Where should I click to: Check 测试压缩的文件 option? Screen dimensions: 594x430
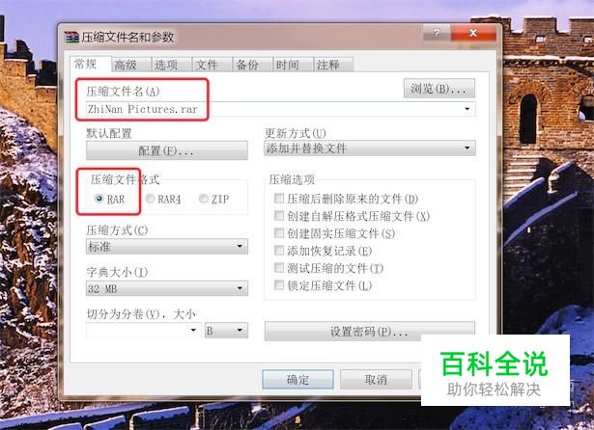(279, 268)
